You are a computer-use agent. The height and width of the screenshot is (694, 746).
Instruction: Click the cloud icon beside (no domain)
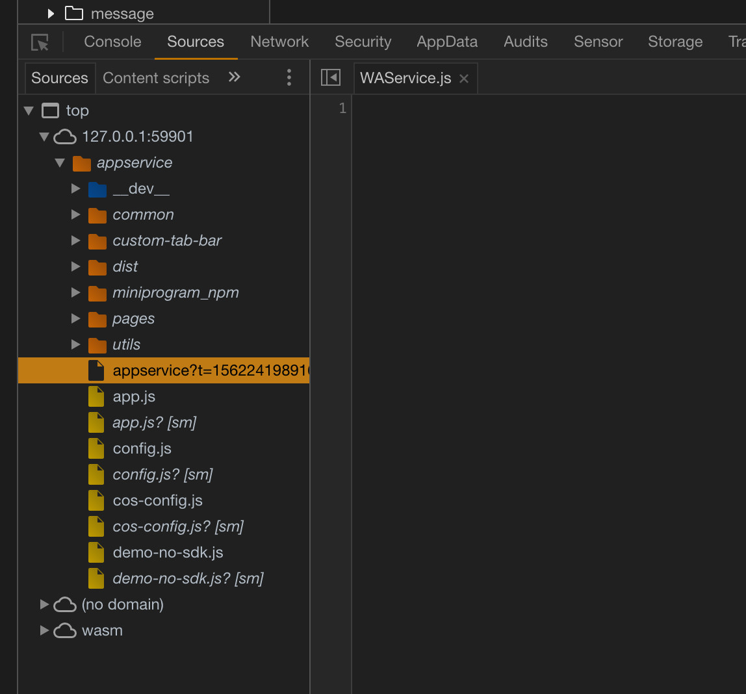(x=65, y=604)
